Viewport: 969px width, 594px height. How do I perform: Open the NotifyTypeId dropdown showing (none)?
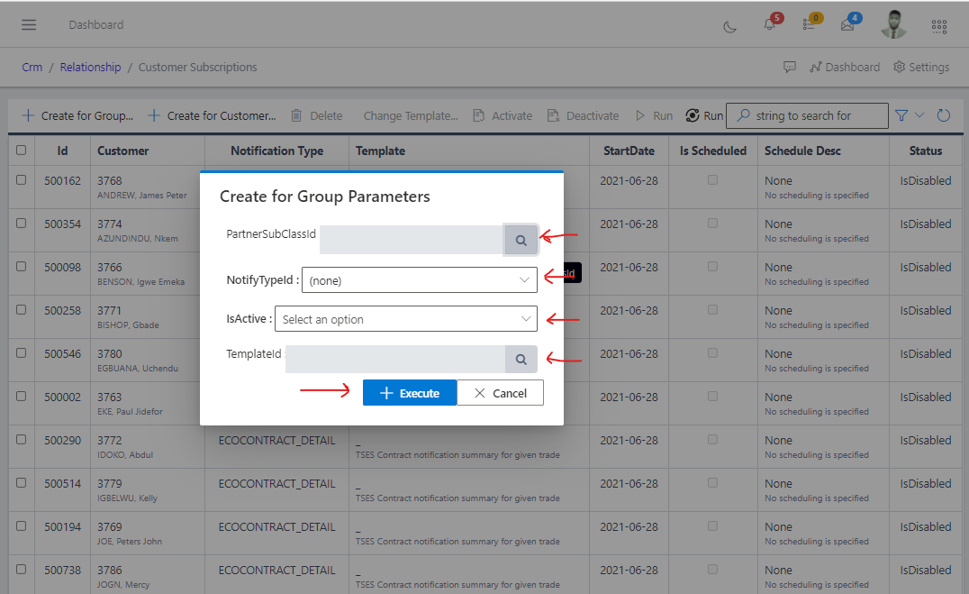pos(419,280)
